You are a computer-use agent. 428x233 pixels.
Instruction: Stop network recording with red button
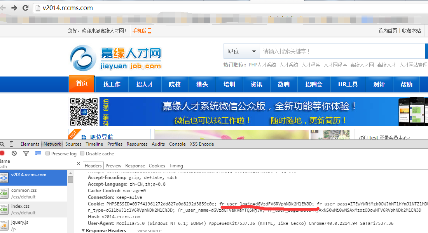[x=2, y=153]
